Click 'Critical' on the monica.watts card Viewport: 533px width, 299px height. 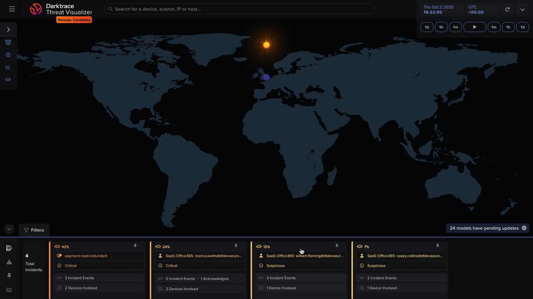point(171,265)
